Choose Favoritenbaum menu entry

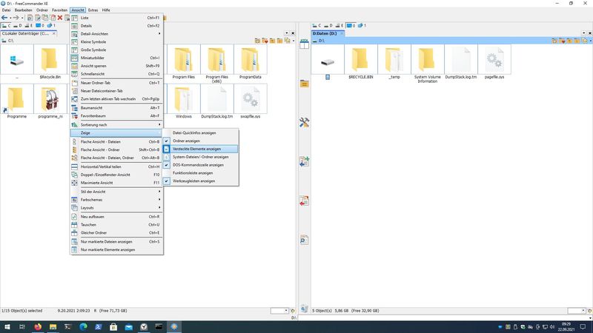pos(116,116)
